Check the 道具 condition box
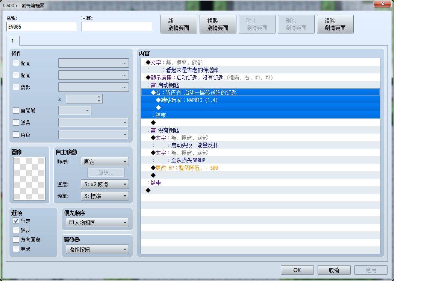433x281 pixels. [x=16, y=122]
